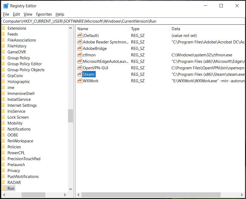Select the Feeds key in the tree

13,34
